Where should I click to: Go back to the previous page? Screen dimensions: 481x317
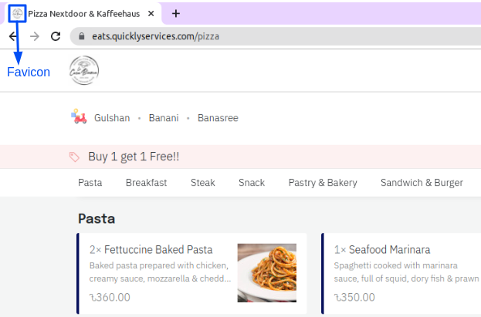pos(13,36)
